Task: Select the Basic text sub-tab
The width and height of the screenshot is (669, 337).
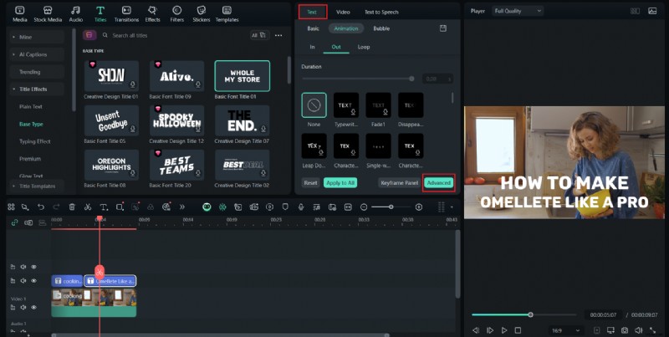Action: 313,28
